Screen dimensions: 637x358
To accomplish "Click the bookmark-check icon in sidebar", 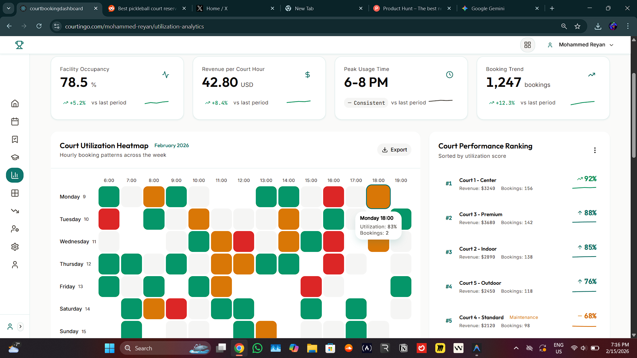I will pyautogui.click(x=15, y=139).
